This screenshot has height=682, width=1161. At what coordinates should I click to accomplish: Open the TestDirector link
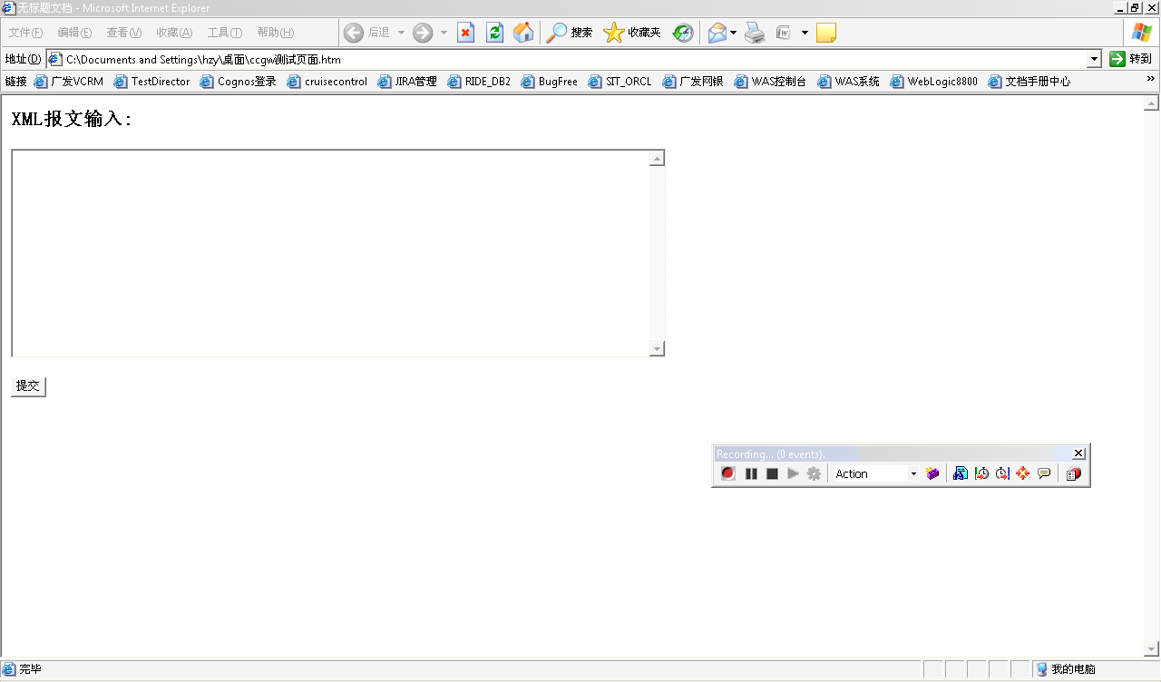click(x=151, y=82)
